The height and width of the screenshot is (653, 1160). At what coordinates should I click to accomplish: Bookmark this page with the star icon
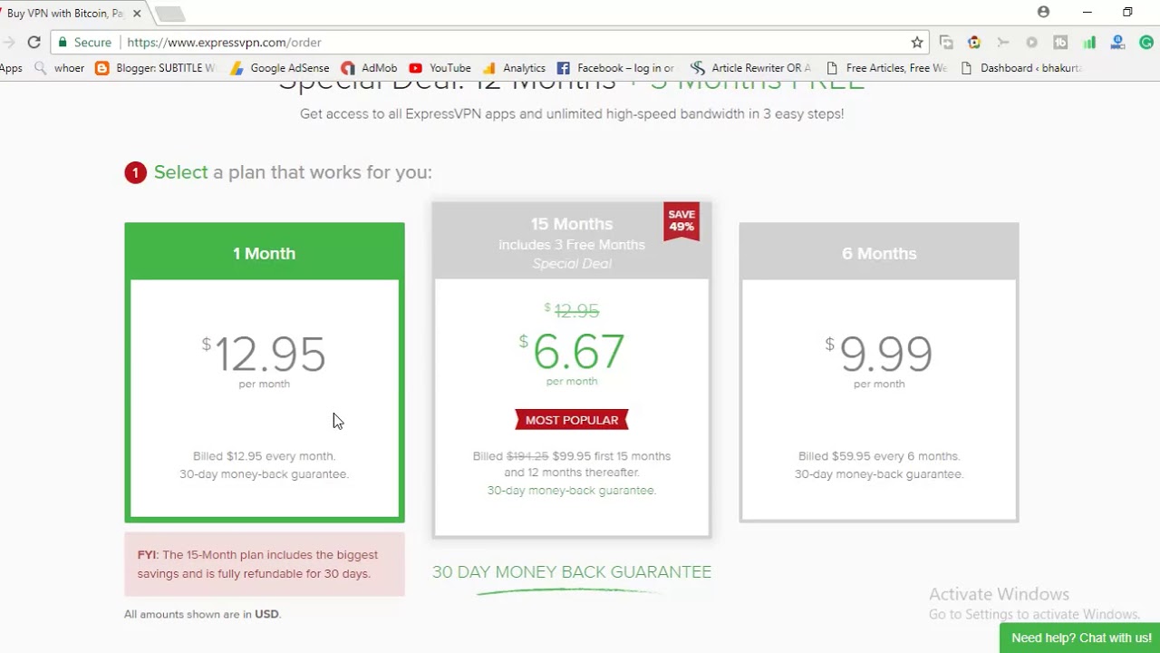coord(917,43)
